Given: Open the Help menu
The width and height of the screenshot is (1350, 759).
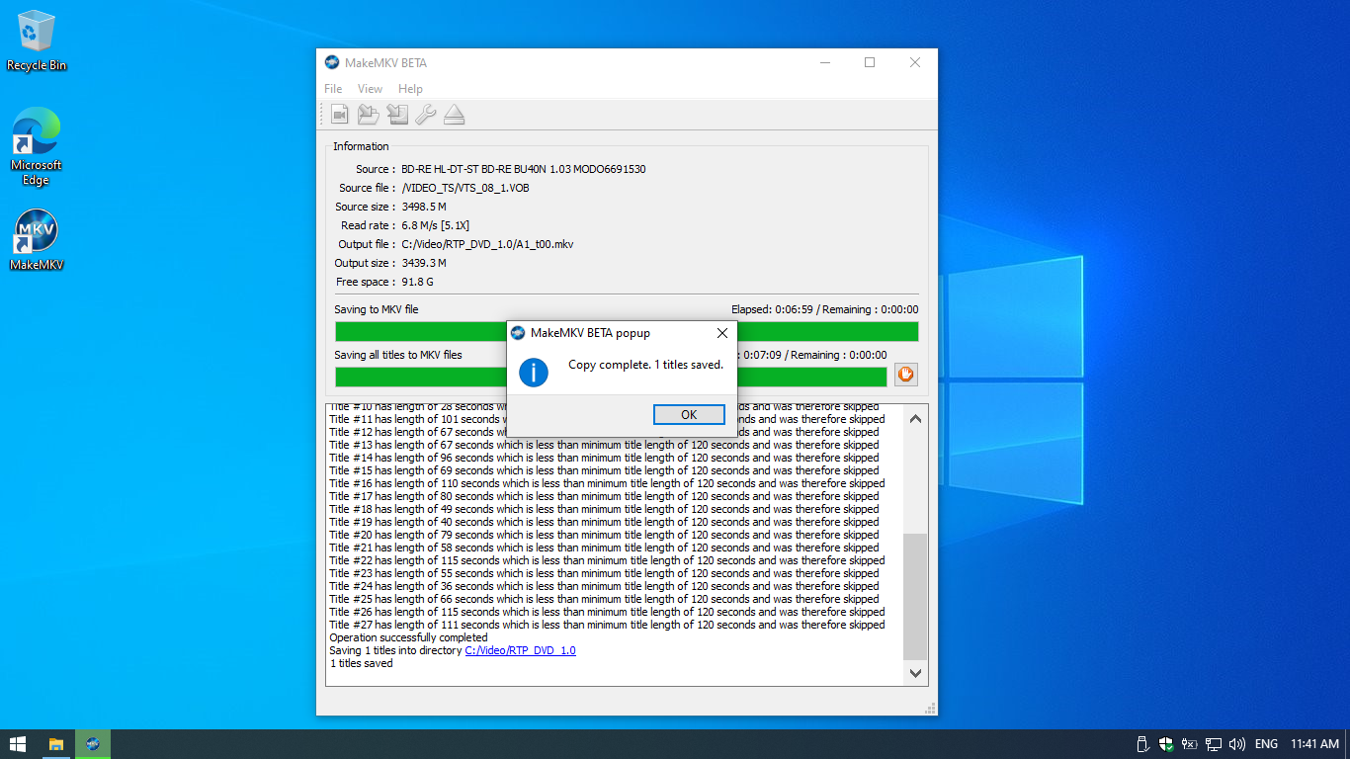Looking at the screenshot, I should pyautogui.click(x=410, y=89).
